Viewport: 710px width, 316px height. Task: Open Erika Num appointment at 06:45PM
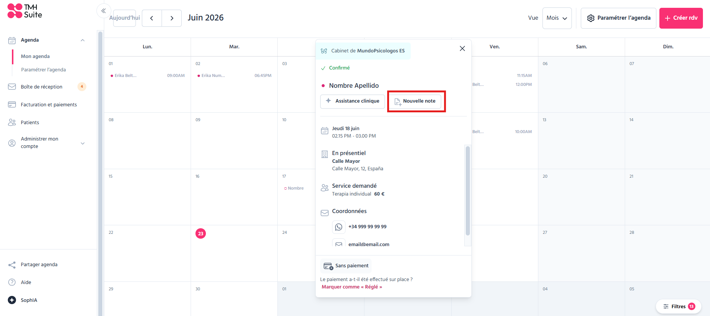235,75
